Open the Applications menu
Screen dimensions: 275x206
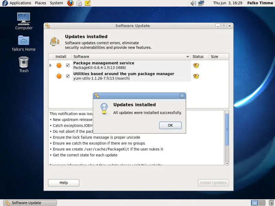[x=20, y=3]
